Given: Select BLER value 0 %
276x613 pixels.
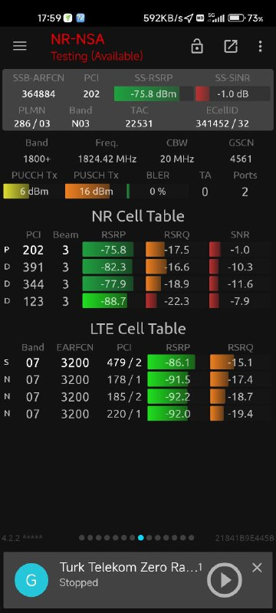Looking at the screenshot, I should pos(157,192).
